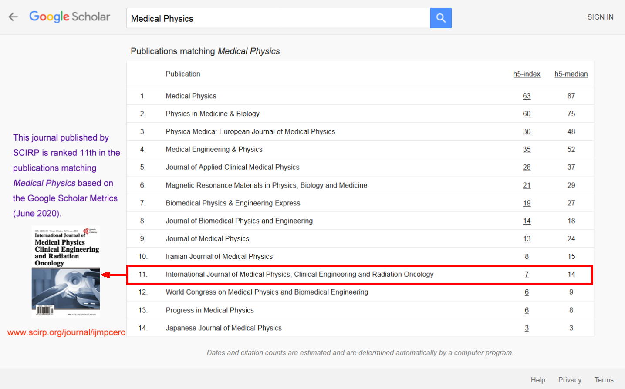Open h5-index 28 for Journal of Applied Clinical Medical Physics
625x389 pixels.
pos(527,168)
